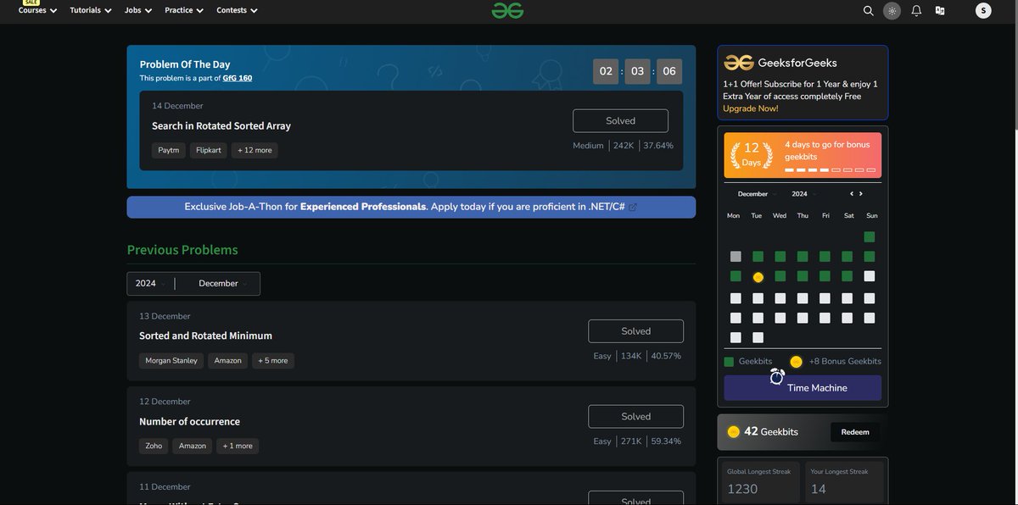Screen dimensions: 1018x505
Task: Select the Tuesday 31 December calendar cell
Action: (758, 337)
